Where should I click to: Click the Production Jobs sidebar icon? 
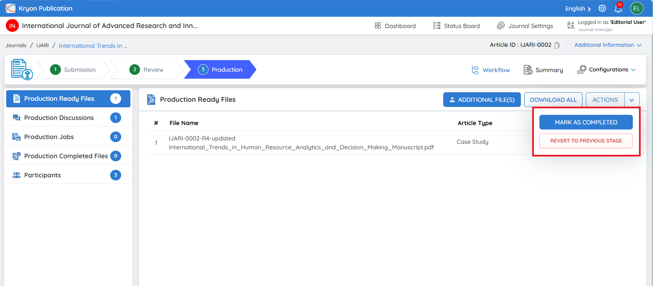pos(16,137)
